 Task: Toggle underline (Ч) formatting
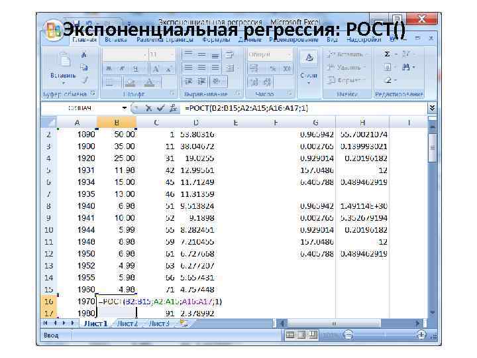coord(136,68)
